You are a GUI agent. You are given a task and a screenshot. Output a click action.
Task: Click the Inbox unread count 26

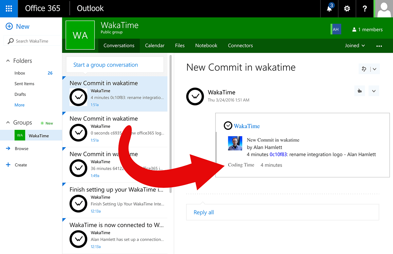click(50, 73)
